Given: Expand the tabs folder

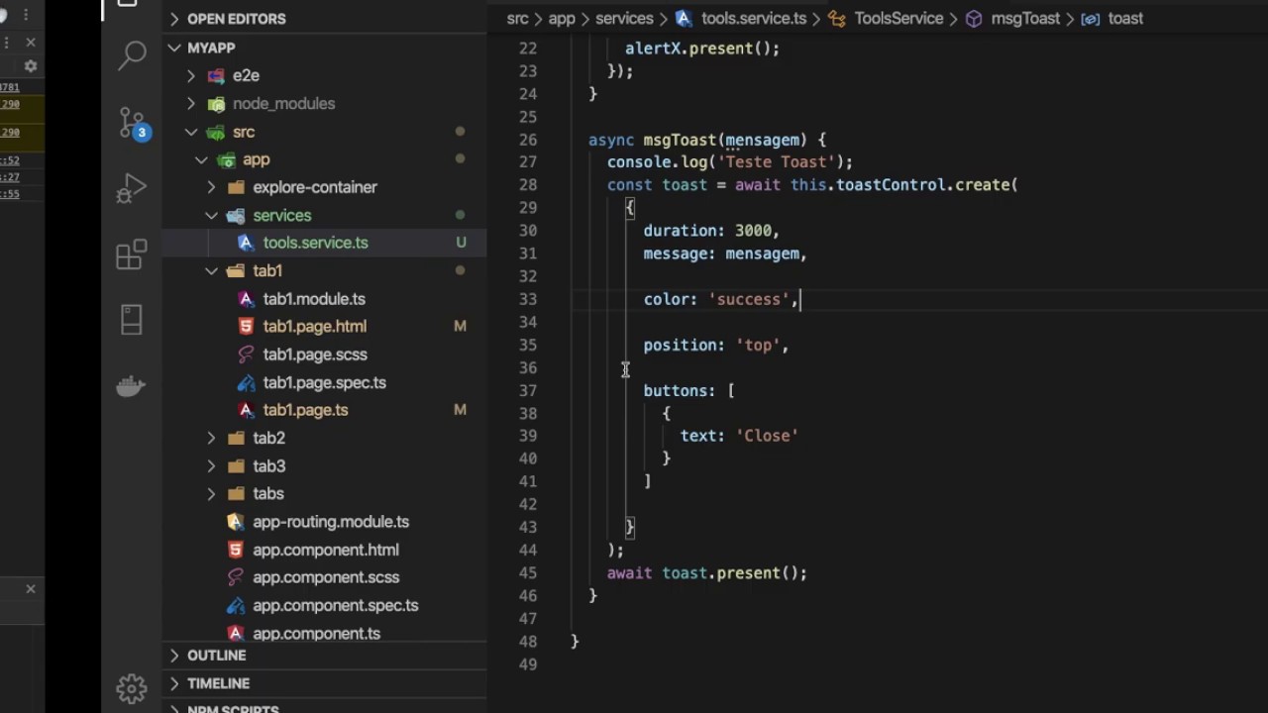Looking at the screenshot, I should (211, 493).
